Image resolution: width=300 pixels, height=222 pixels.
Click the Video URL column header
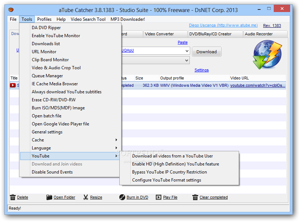(258, 78)
